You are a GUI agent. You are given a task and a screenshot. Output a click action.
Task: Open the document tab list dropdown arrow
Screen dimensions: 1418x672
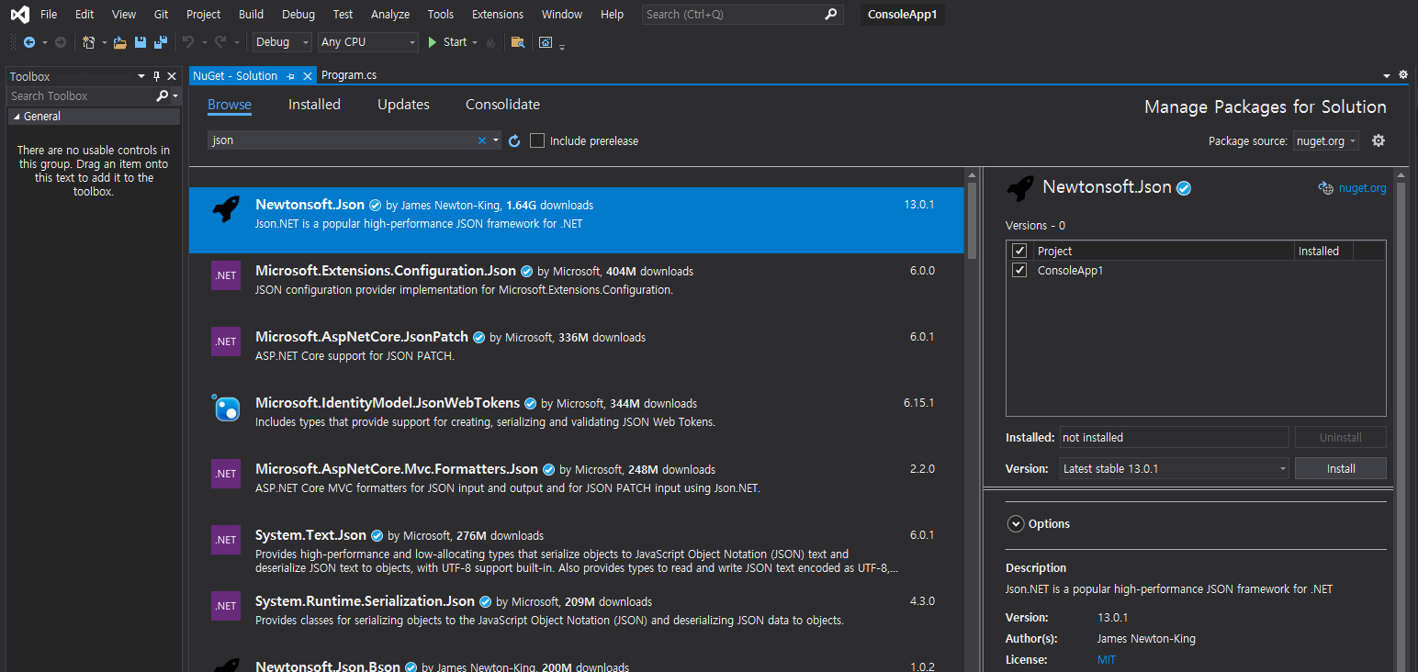[1387, 75]
